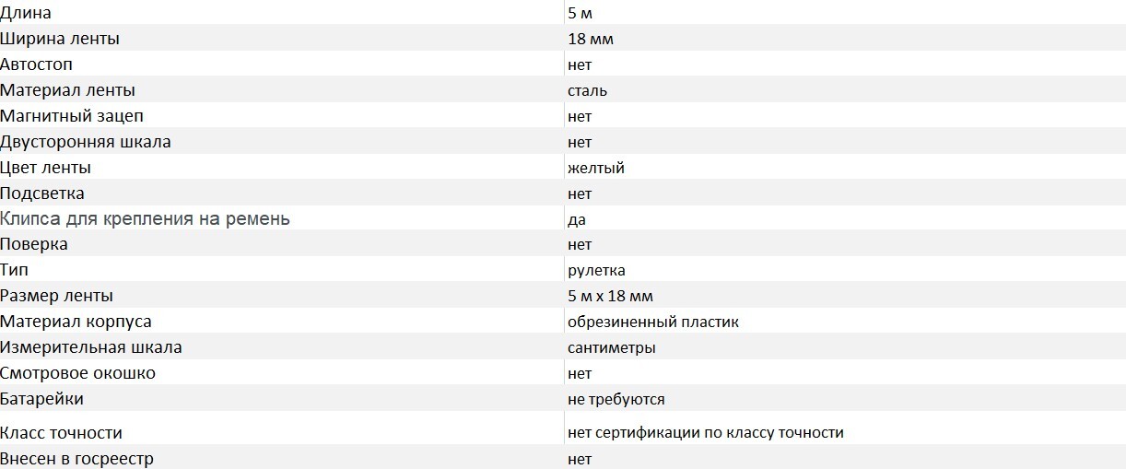Screen dimensions: 1126x469
Task: Click the 'Поверка' label
Action: [34, 244]
